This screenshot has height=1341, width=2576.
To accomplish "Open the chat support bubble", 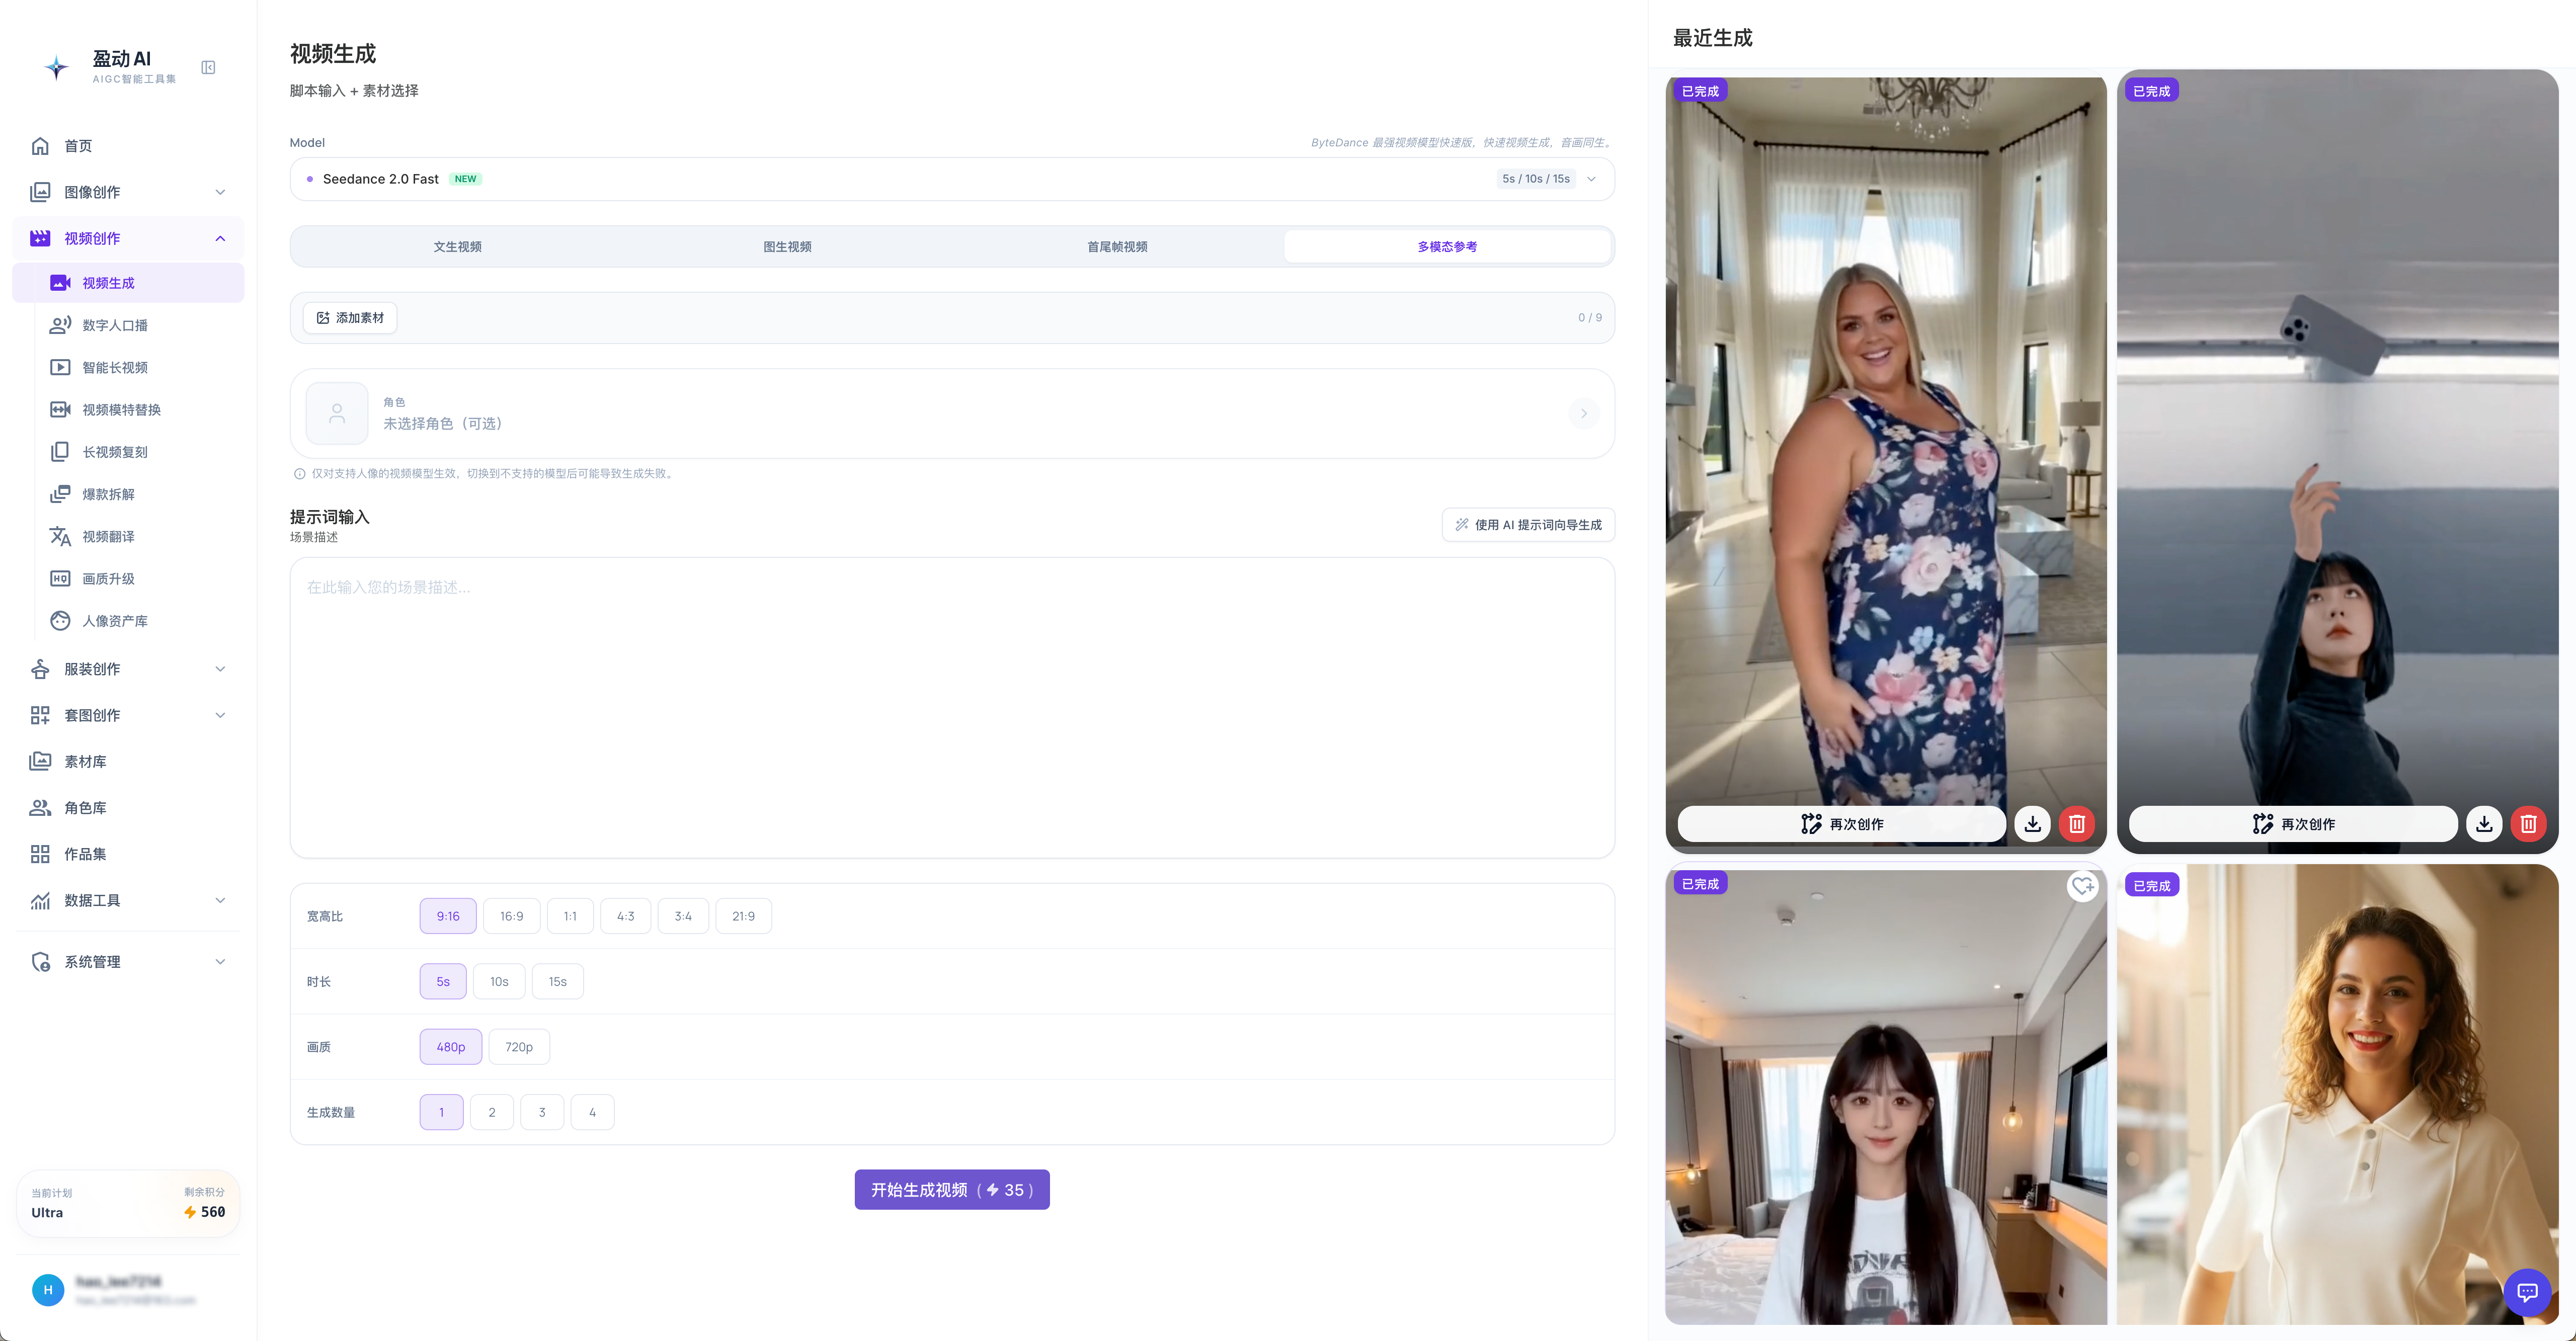I will pos(2527,1291).
